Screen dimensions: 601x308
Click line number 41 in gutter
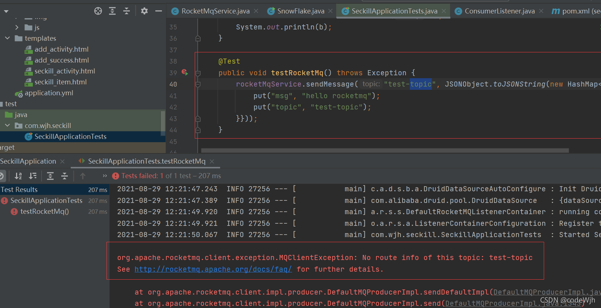(173, 96)
